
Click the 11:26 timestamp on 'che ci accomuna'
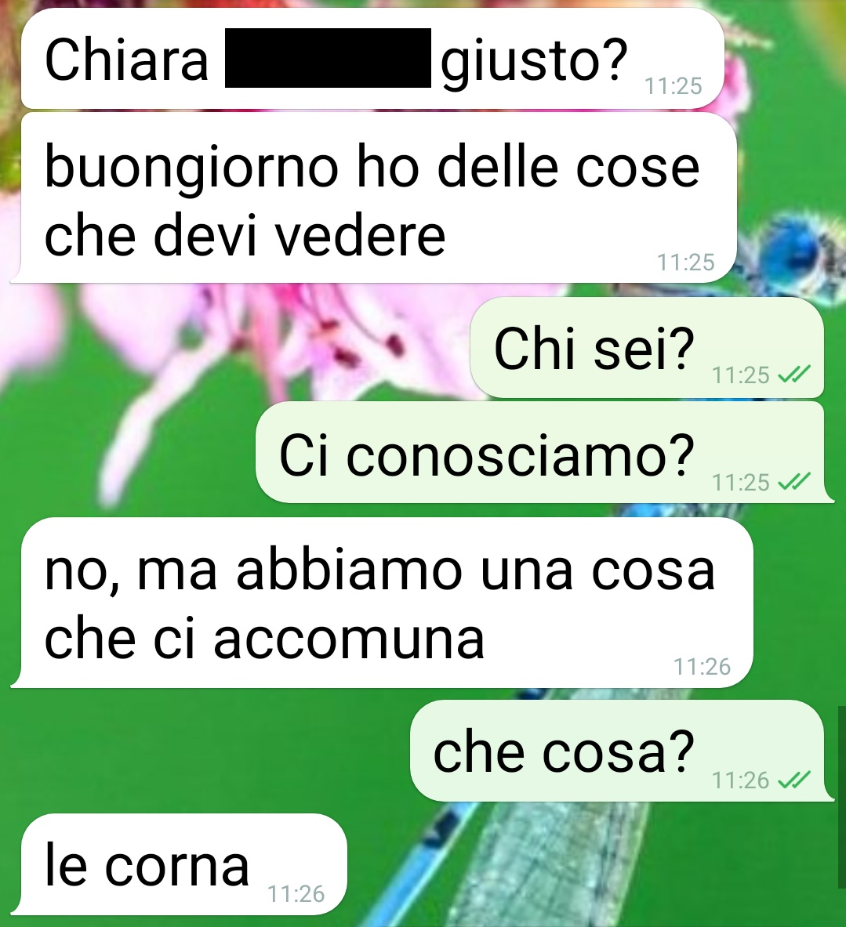coord(703,667)
